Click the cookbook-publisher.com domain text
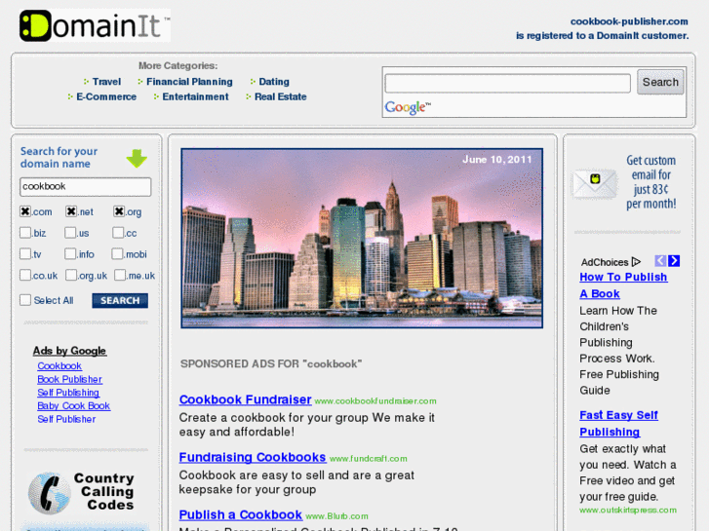 click(x=629, y=21)
